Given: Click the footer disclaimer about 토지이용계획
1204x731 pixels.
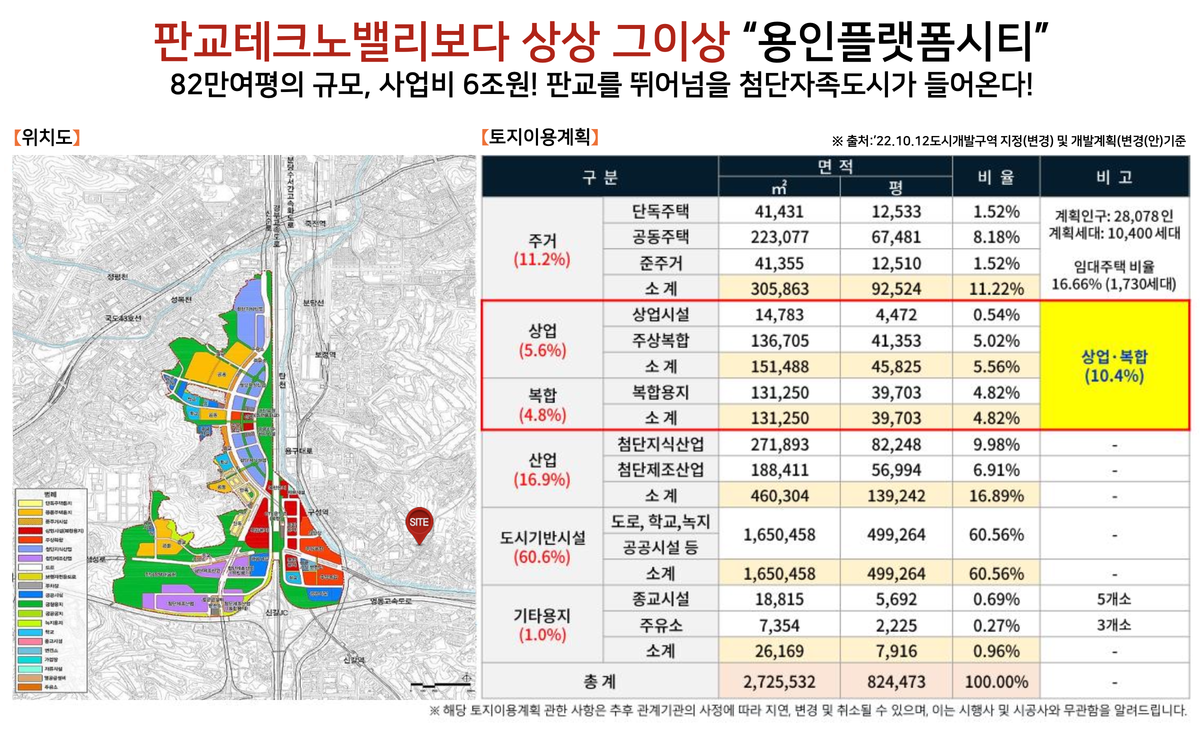Looking at the screenshot, I should click(808, 710).
